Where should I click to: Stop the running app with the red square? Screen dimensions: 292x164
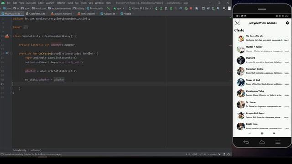[x=191, y=8]
